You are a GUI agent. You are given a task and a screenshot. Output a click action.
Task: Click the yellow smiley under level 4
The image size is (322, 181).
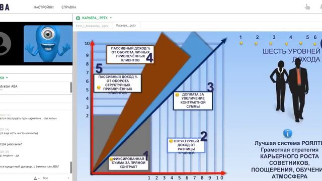pyautogui.click(x=286, y=44)
